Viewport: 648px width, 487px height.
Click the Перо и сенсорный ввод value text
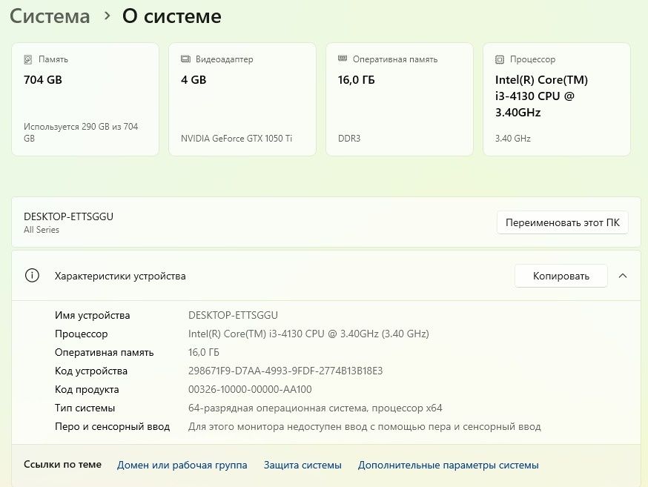(365, 427)
